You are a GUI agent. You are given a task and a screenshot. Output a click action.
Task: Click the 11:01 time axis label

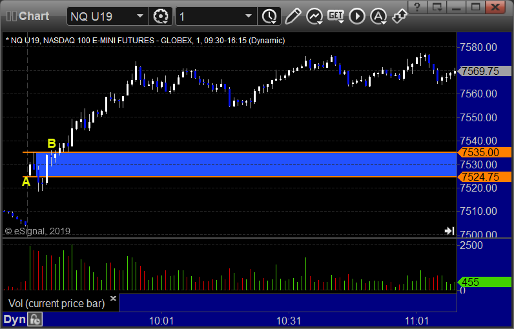click(x=416, y=321)
